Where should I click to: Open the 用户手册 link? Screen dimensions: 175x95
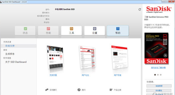[x=118, y=75]
